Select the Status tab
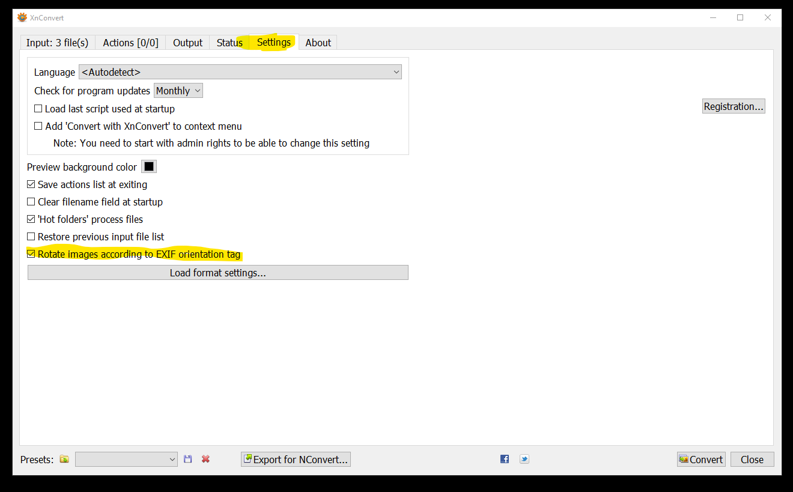 [229, 43]
